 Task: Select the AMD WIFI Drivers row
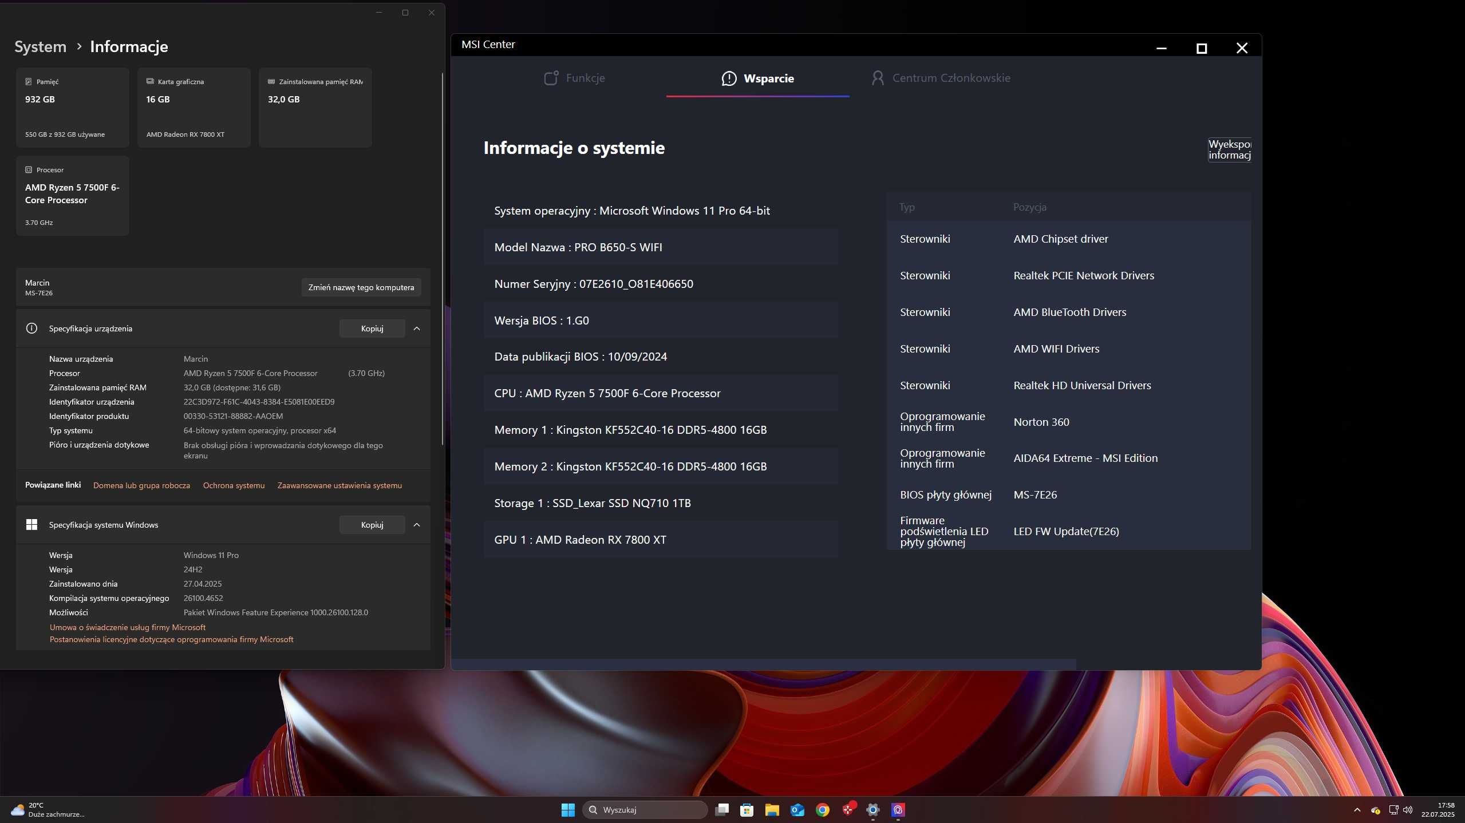1068,349
